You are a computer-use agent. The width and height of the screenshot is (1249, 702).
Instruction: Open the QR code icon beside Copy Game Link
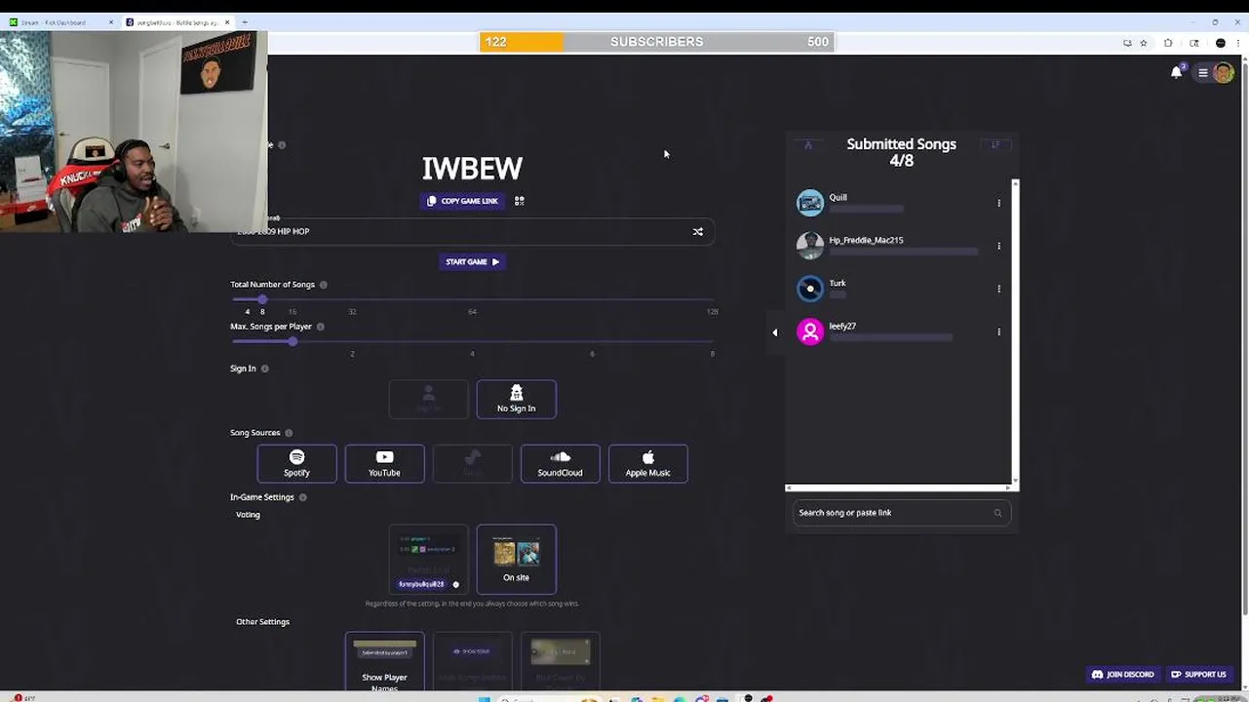coord(520,201)
